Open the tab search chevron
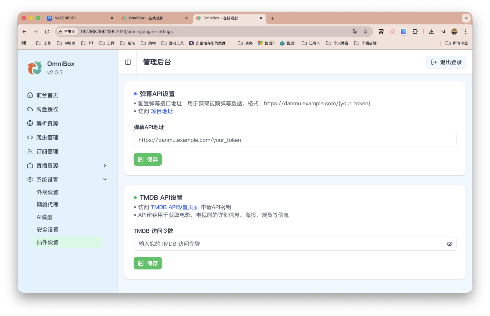This screenshot has height=316, width=490. tap(466, 18)
